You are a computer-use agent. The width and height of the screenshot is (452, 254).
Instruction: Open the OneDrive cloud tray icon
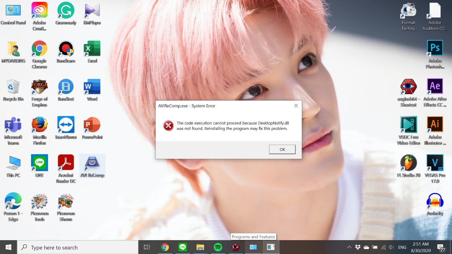366,247
